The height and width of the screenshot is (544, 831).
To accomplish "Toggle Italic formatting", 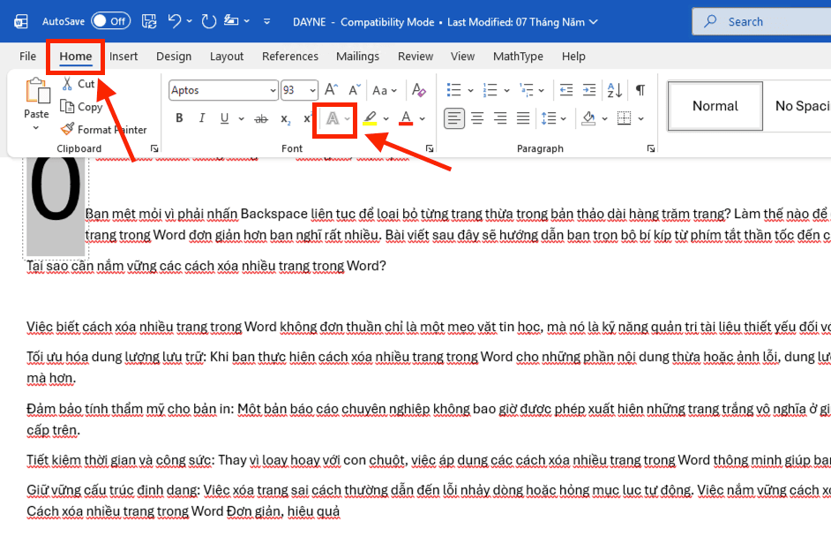I will point(202,118).
